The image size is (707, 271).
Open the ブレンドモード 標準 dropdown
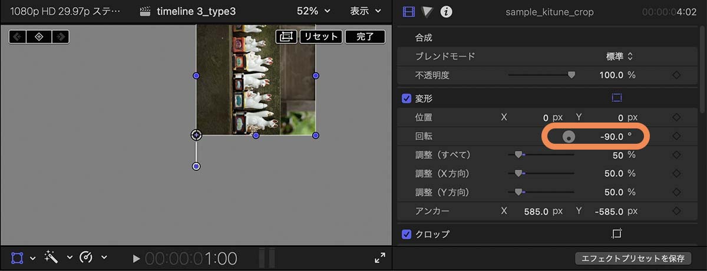click(x=619, y=57)
